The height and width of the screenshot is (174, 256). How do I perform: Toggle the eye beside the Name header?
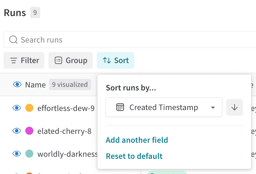pyautogui.click(x=17, y=84)
